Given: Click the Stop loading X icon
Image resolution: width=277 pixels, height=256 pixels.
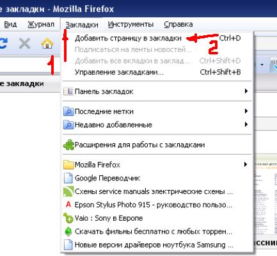Looking at the screenshot, I should [x=24, y=44].
